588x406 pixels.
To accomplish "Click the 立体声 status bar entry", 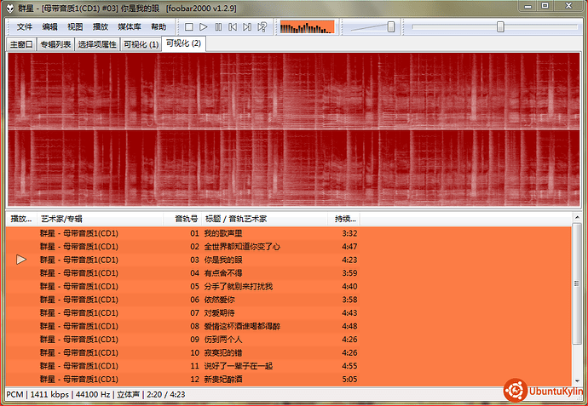I will click(128, 394).
